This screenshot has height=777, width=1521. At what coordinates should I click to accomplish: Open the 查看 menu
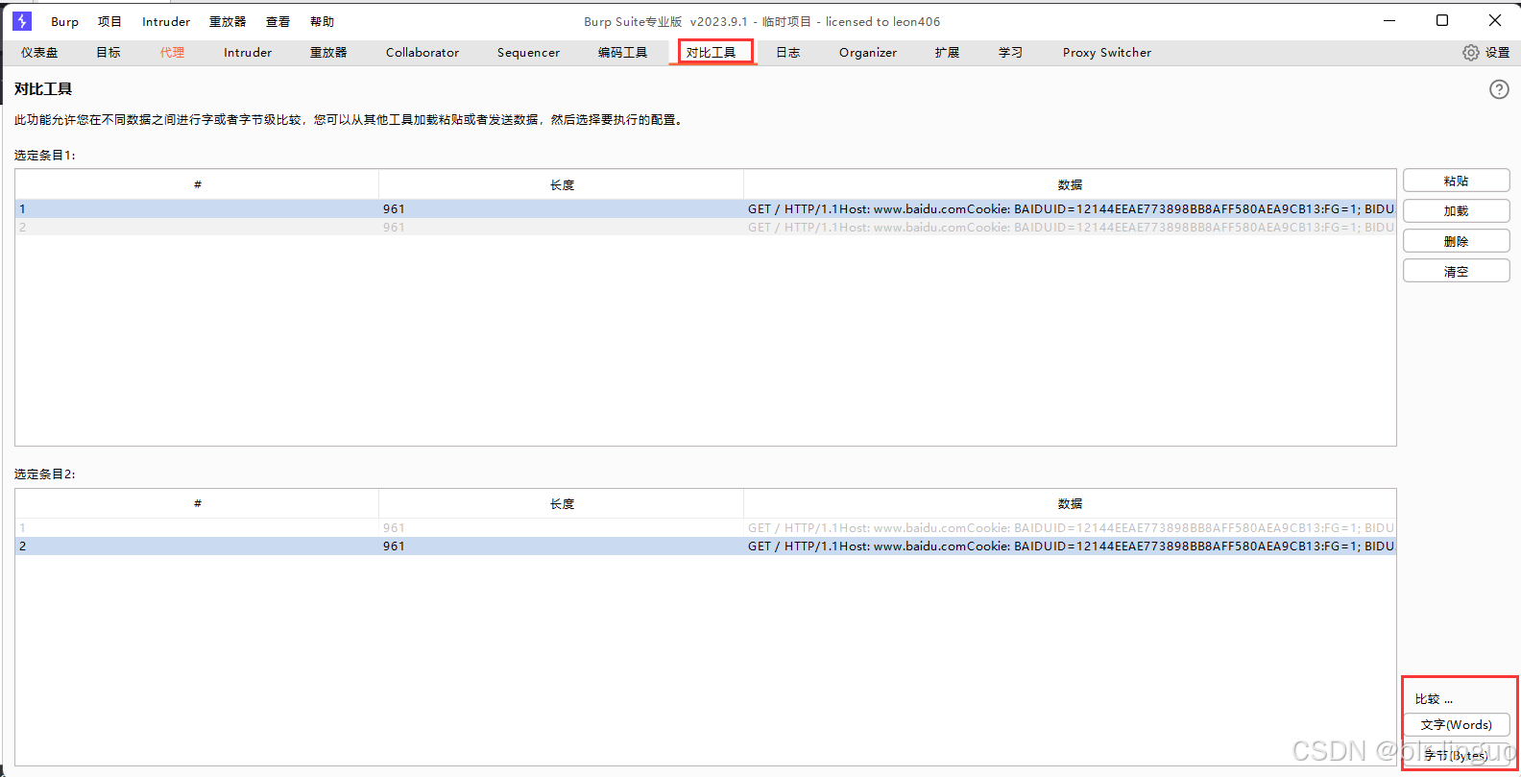pyautogui.click(x=278, y=21)
